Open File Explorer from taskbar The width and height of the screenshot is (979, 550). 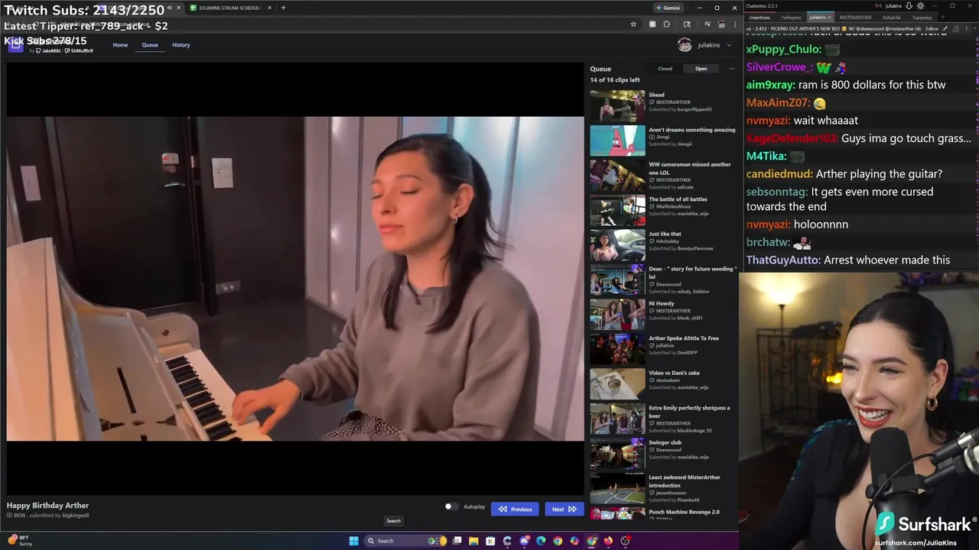[x=473, y=541]
